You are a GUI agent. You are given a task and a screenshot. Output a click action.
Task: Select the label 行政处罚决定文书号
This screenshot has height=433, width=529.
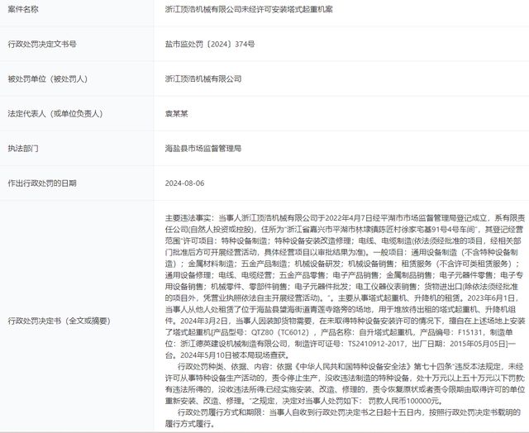pos(42,44)
